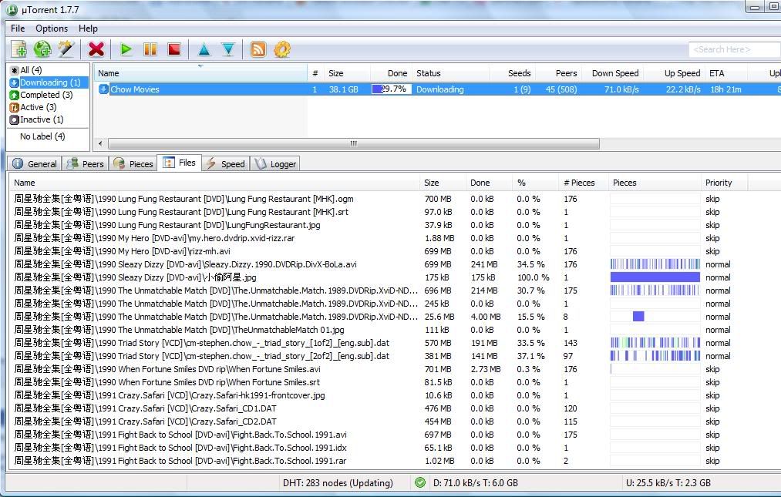Click the horizontal scrollbar thumb in torrent list

[x=354, y=143]
